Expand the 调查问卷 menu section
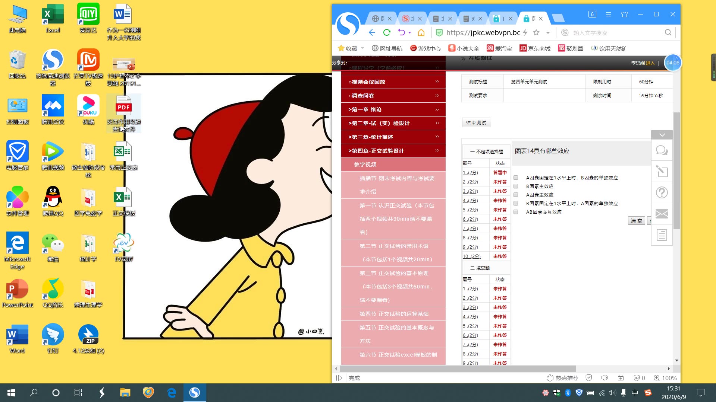This screenshot has height=402, width=716. (x=393, y=96)
